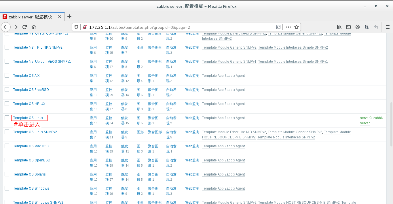Open Web监测 for Template OS Linux
Viewport: 393px width, 204px height.
click(x=192, y=118)
